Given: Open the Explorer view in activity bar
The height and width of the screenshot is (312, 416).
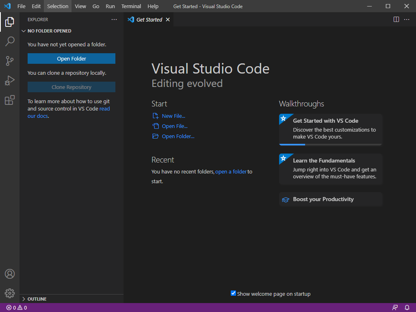Looking at the screenshot, I should click(x=10, y=22).
